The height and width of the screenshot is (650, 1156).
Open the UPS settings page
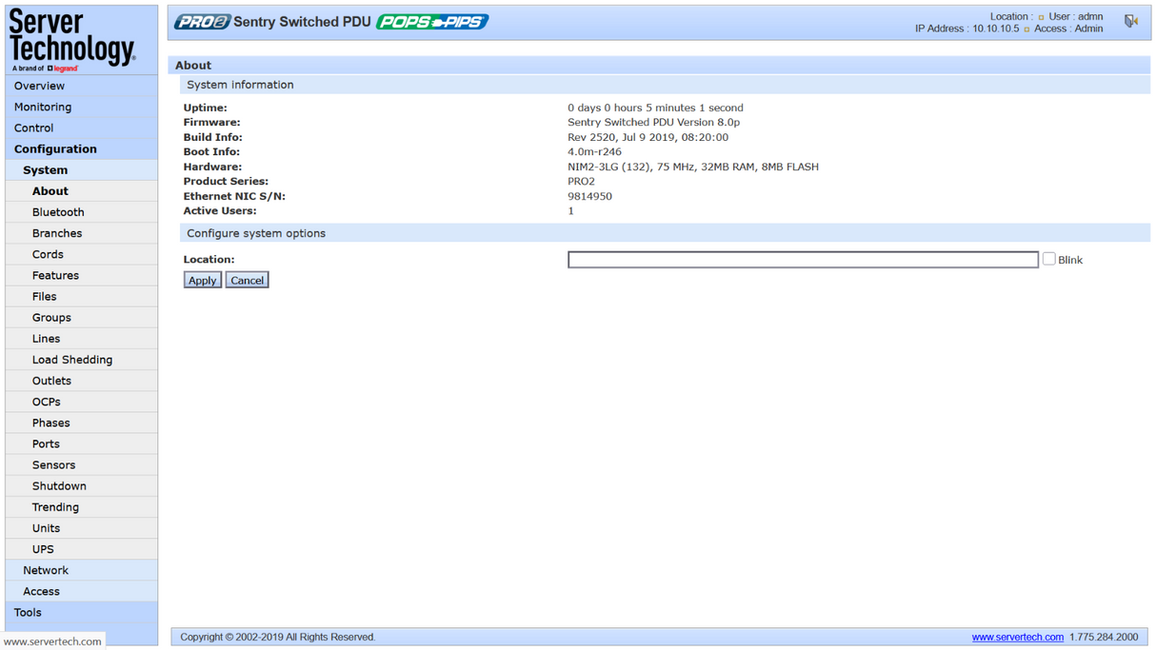[x=82, y=549]
